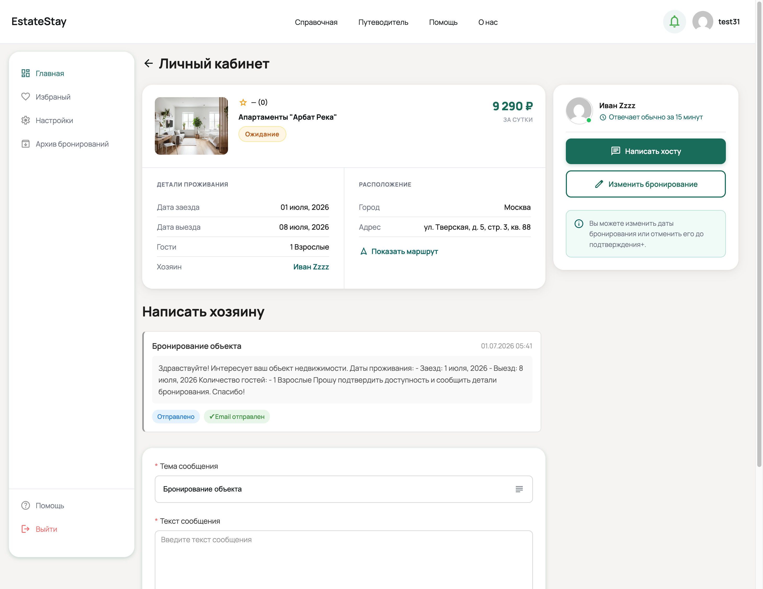Click the message header Бронирование объекта
Viewport: 763px width, 589px height.
[x=197, y=346]
